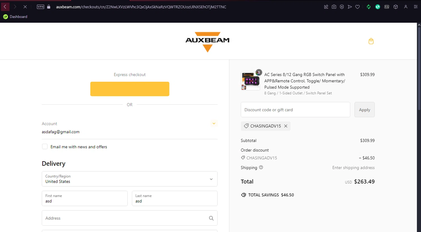
Task: Go back using the browser back arrow
Action: 5,7
